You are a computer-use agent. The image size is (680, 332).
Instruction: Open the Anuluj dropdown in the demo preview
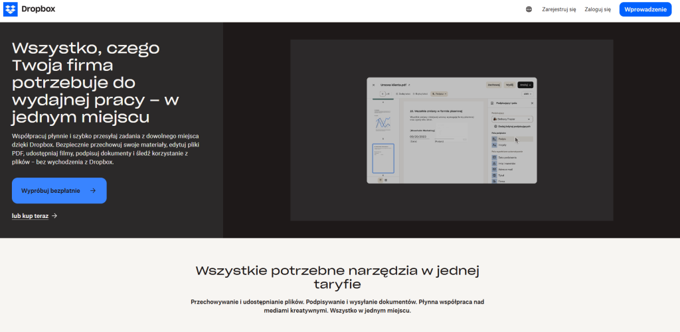(x=525, y=85)
